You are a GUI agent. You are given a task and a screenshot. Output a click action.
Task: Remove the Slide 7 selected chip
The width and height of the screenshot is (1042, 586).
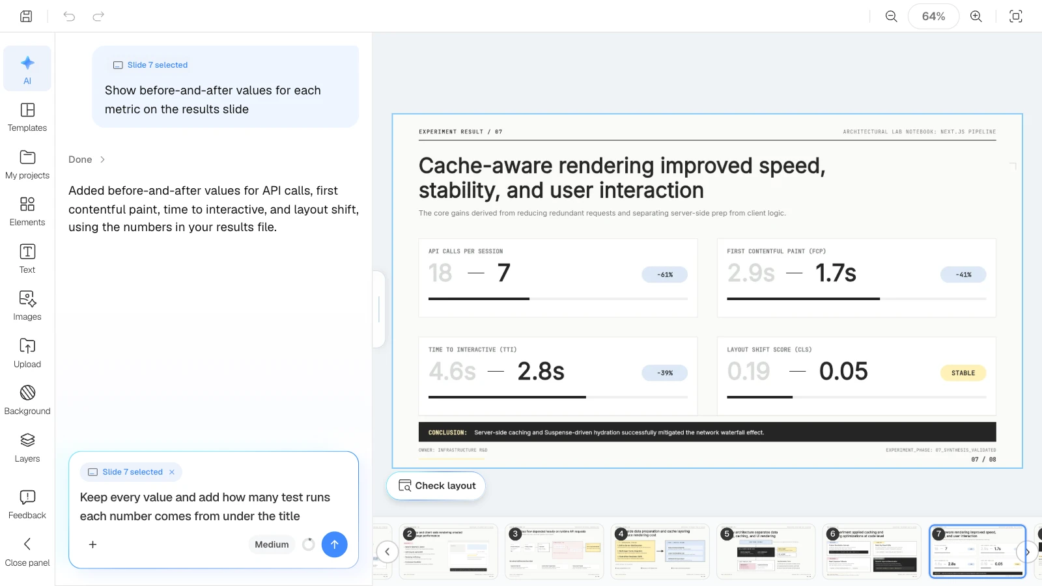pos(172,472)
